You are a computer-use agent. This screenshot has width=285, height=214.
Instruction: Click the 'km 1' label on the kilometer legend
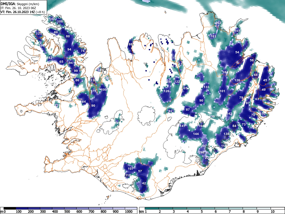tap(143, 212)
